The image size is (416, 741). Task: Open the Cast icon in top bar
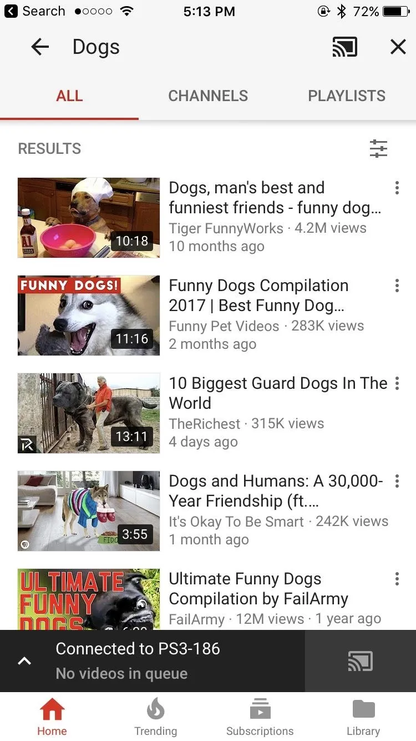(344, 47)
